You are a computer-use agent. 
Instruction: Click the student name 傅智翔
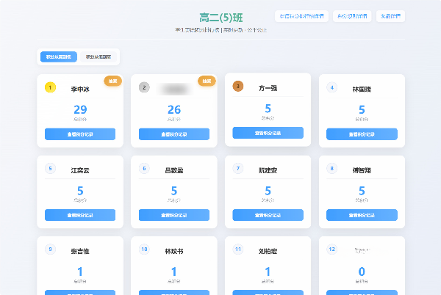coord(362,170)
